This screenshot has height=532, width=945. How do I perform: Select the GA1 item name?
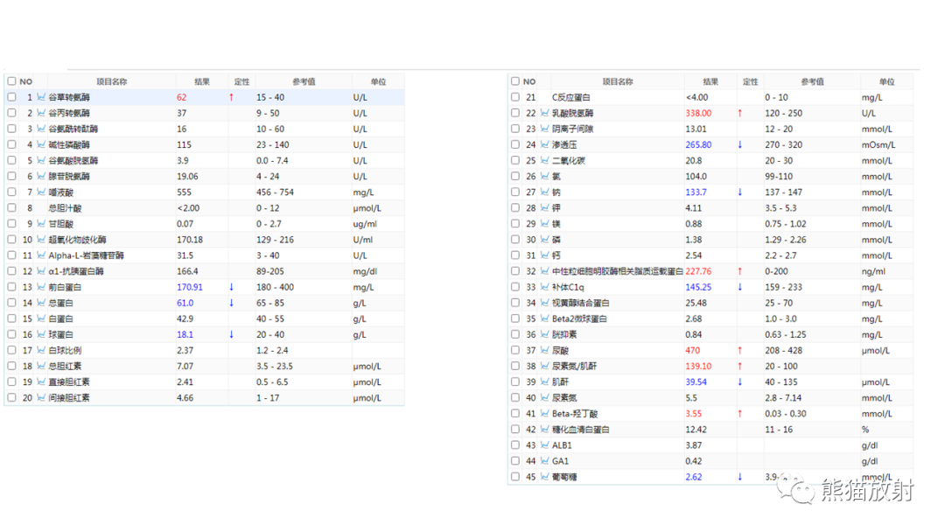click(x=560, y=461)
